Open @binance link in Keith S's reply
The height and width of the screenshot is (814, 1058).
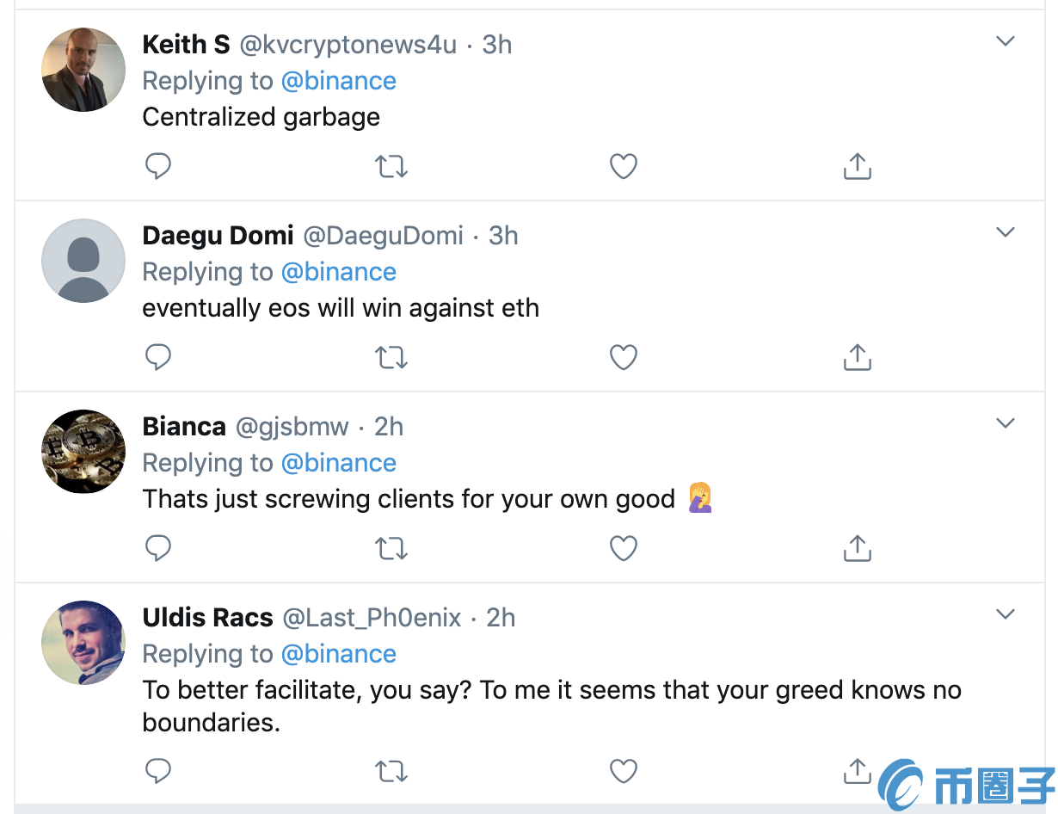click(338, 81)
